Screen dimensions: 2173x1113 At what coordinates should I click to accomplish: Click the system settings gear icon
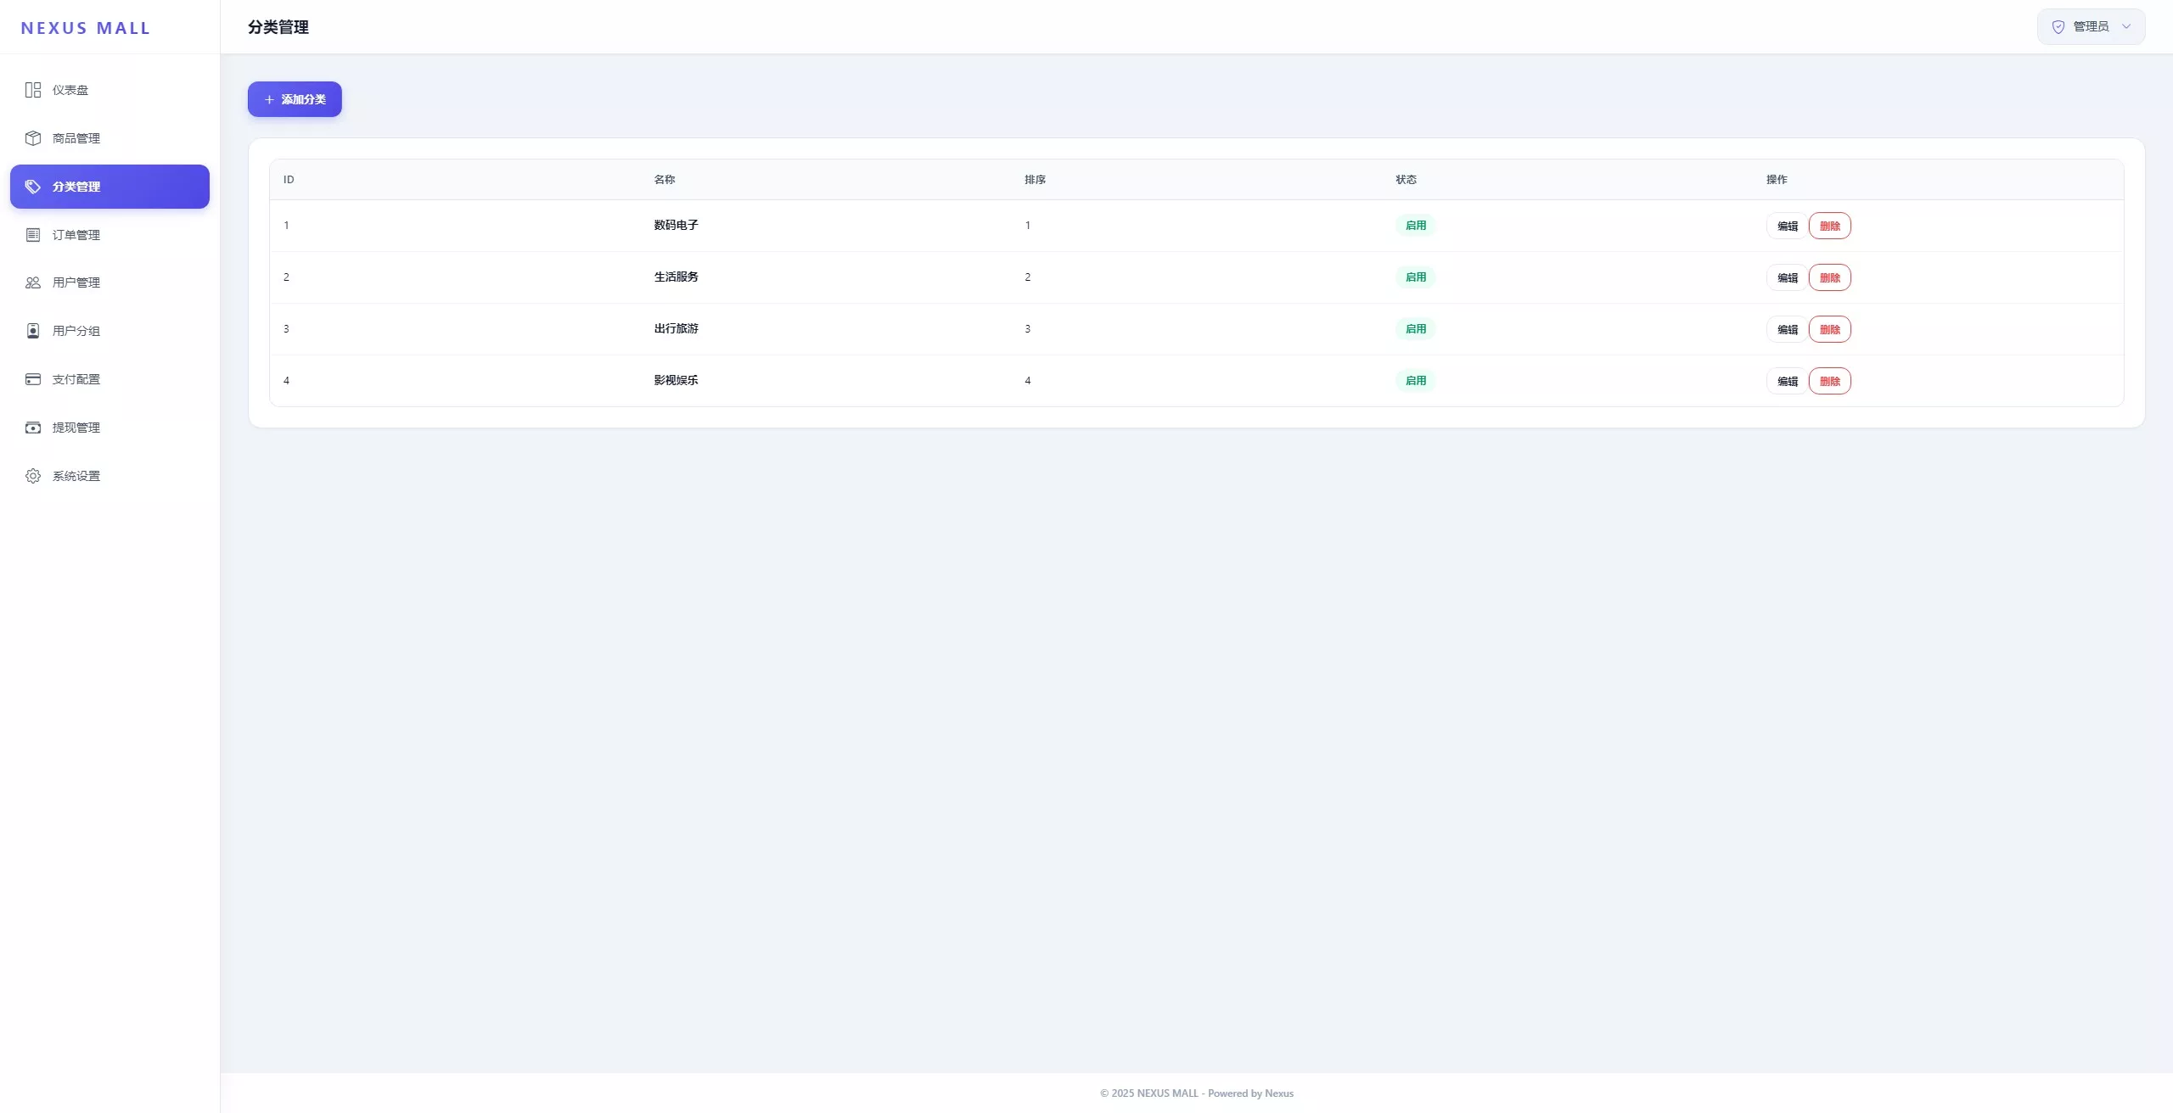33,476
